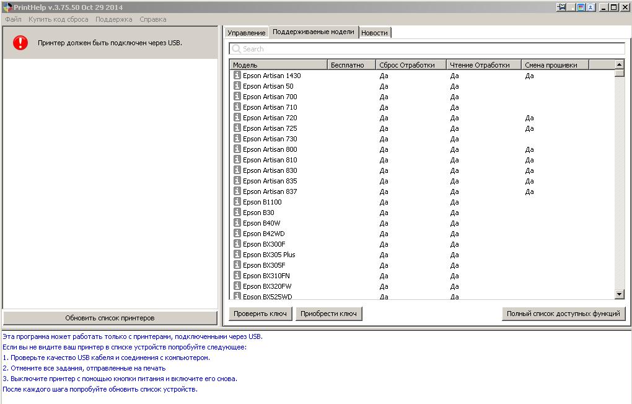Open the Справка menu
632x404 pixels.
[153, 19]
